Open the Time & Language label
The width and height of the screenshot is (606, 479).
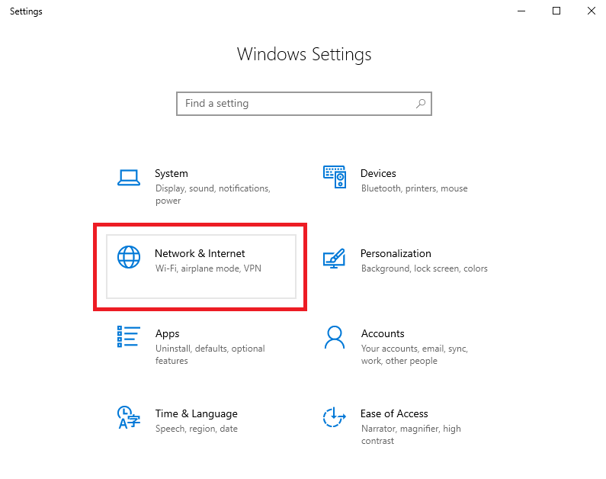[x=197, y=413]
